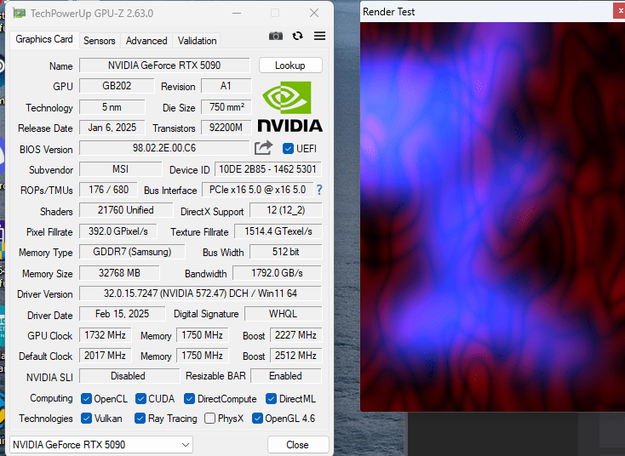This screenshot has width=625, height=456.
Task: Open the GPU-Z hamburger menu
Action: click(319, 36)
